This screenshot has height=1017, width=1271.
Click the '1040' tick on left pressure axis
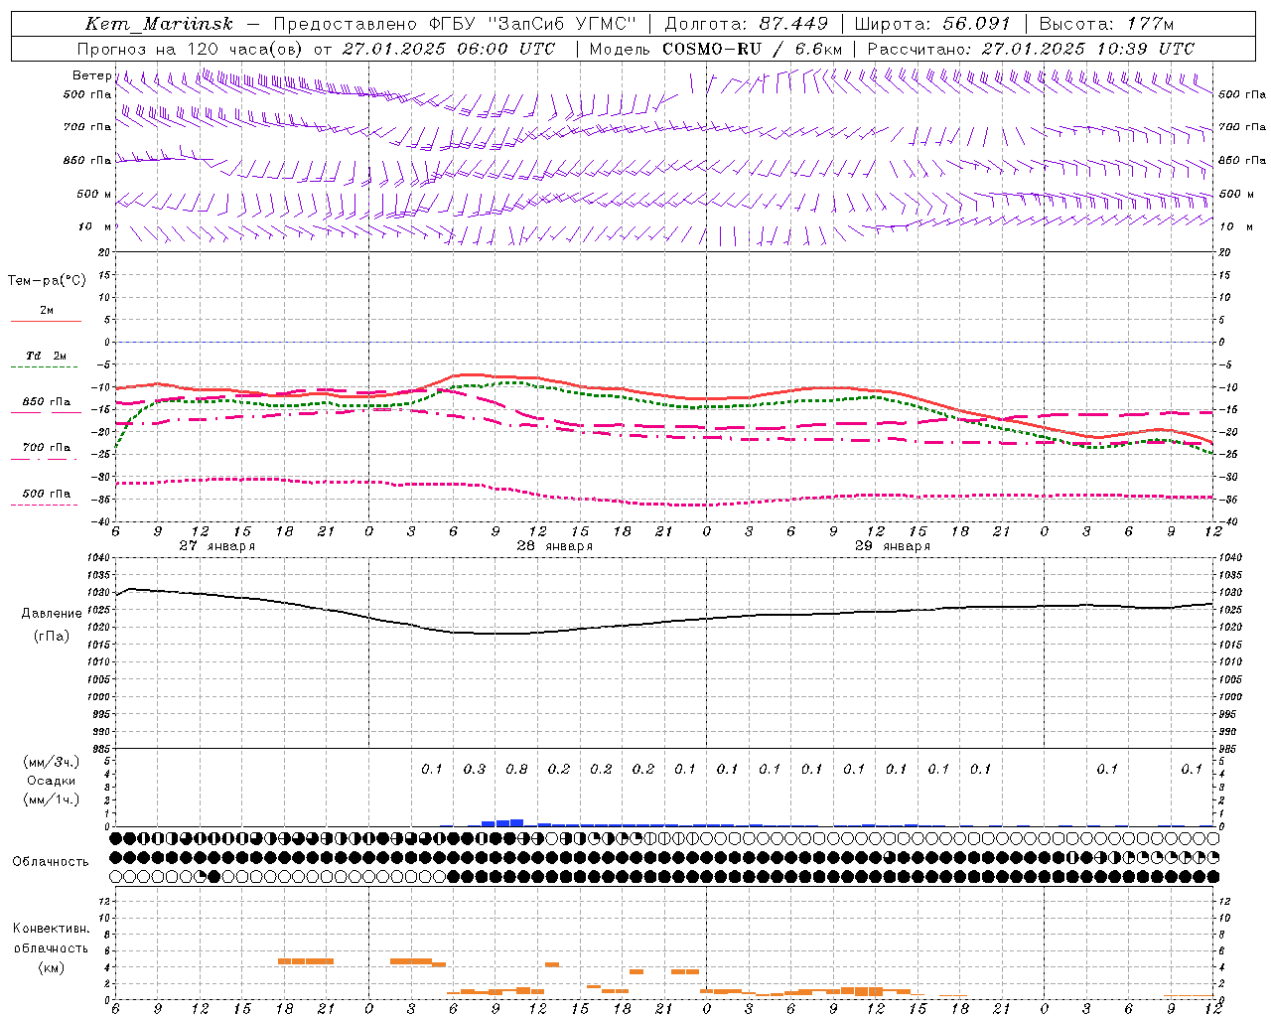[x=99, y=558]
